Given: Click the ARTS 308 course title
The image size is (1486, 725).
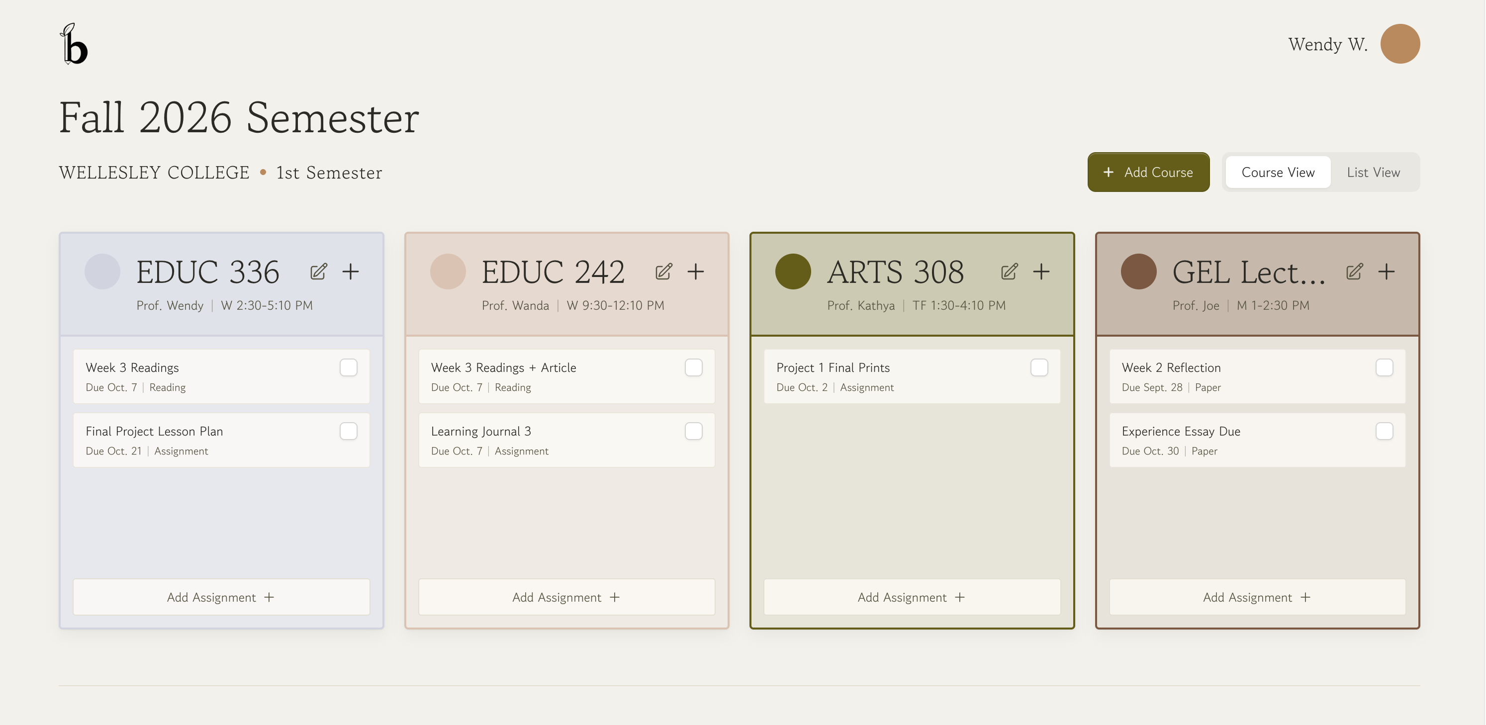Looking at the screenshot, I should pyautogui.click(x=895, y=272).
